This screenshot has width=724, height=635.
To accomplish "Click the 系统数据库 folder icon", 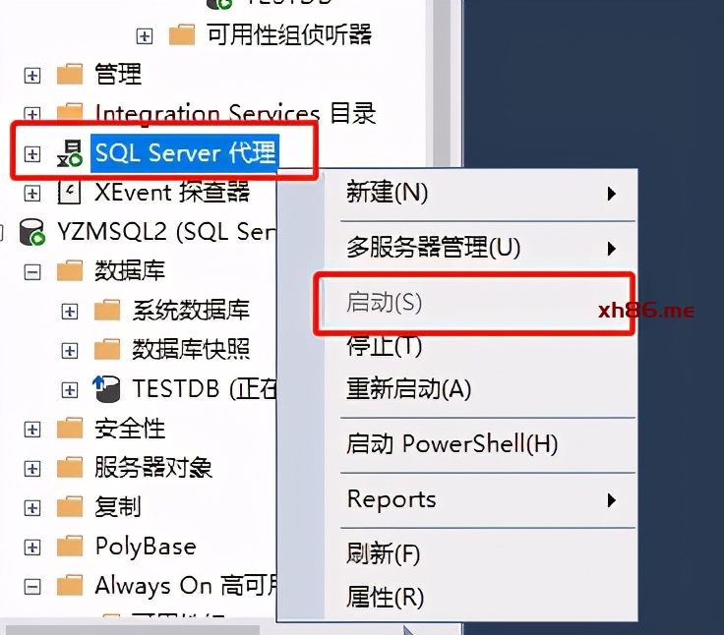I will (107, 310).
